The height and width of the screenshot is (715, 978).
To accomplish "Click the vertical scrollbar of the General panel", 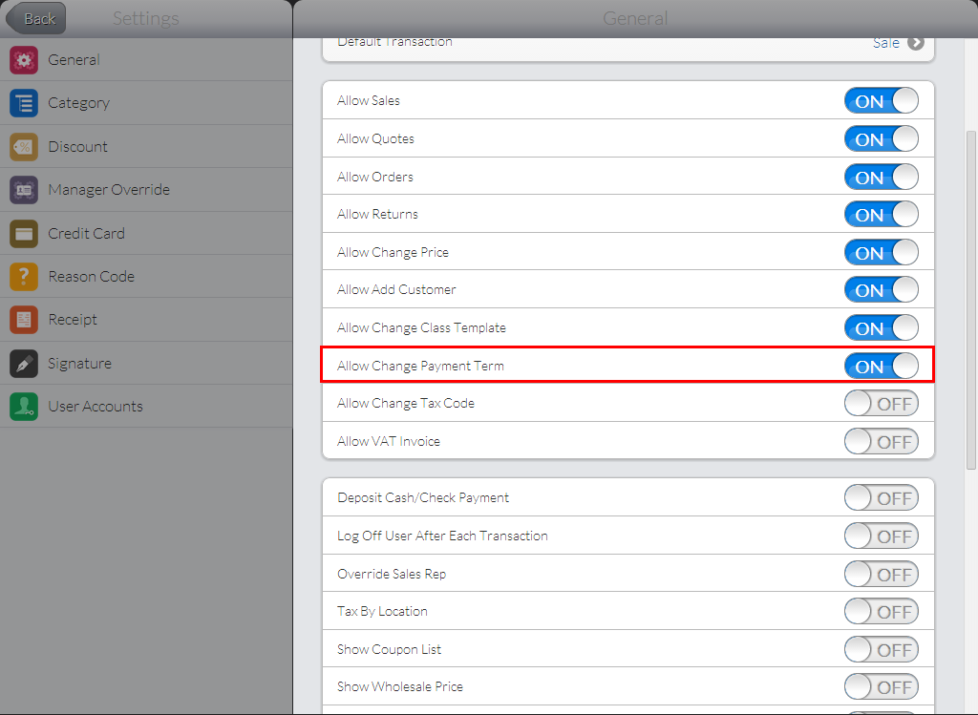I will [971, 300].
